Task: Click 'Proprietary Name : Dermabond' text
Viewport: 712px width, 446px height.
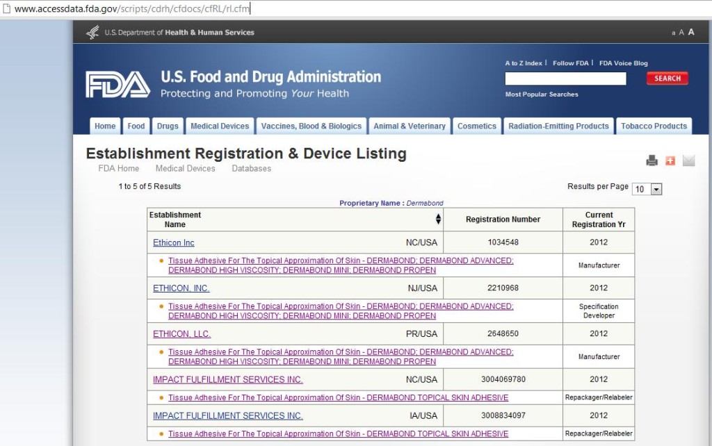Action: (391, 203)
